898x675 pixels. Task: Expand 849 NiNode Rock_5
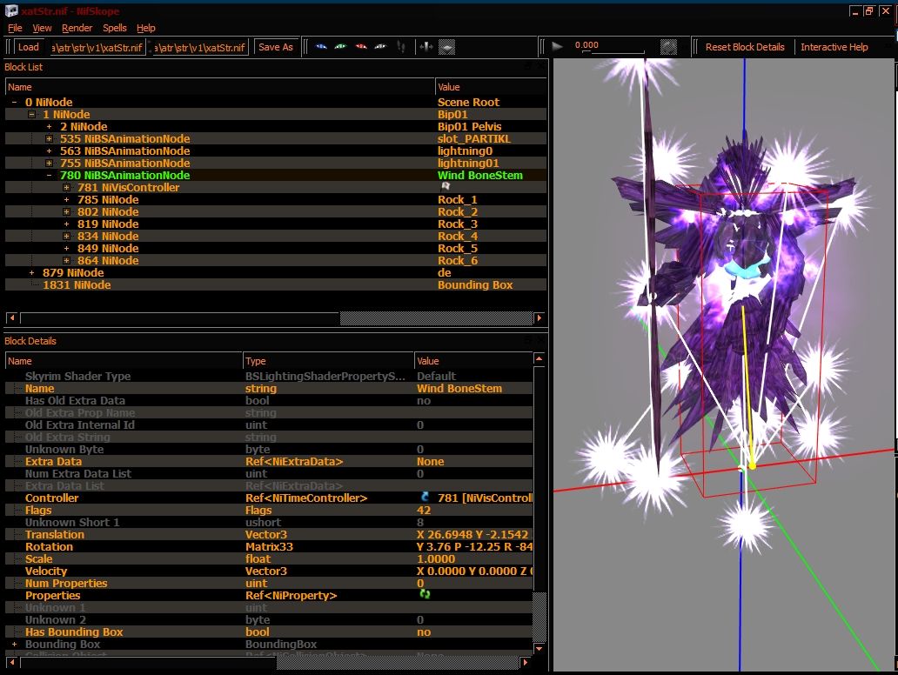(x=66, y=248)
